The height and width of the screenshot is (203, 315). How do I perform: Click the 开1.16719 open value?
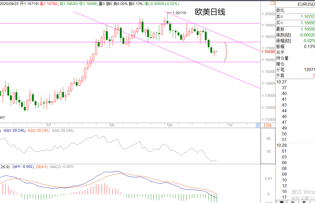tap(30, 4)
